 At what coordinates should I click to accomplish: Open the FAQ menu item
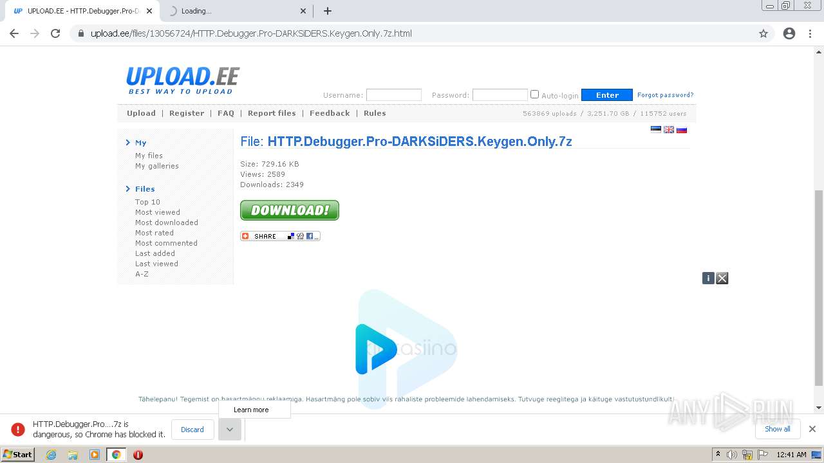226,113
